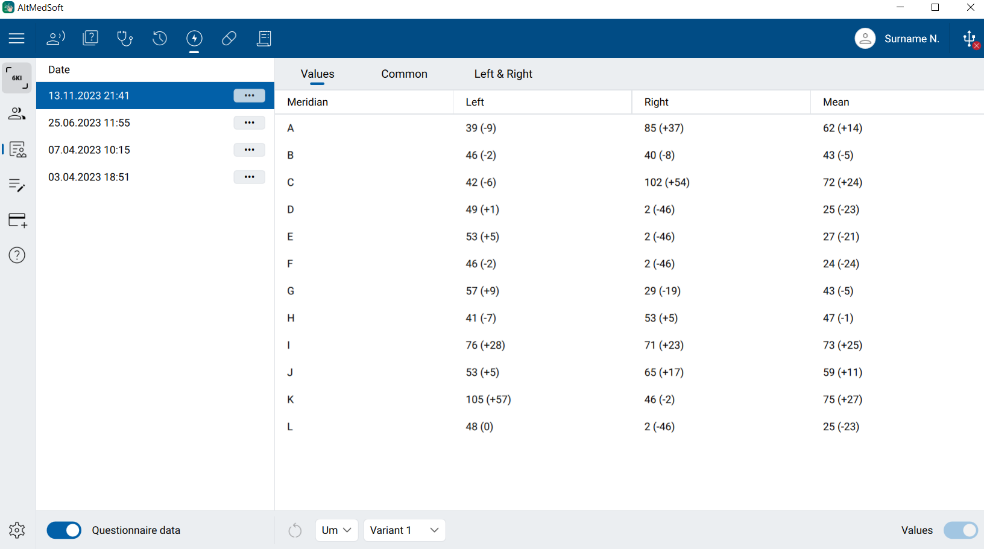Open the stethoscope diagnostics icon
984x549 pixels.
tap(125, 39)
